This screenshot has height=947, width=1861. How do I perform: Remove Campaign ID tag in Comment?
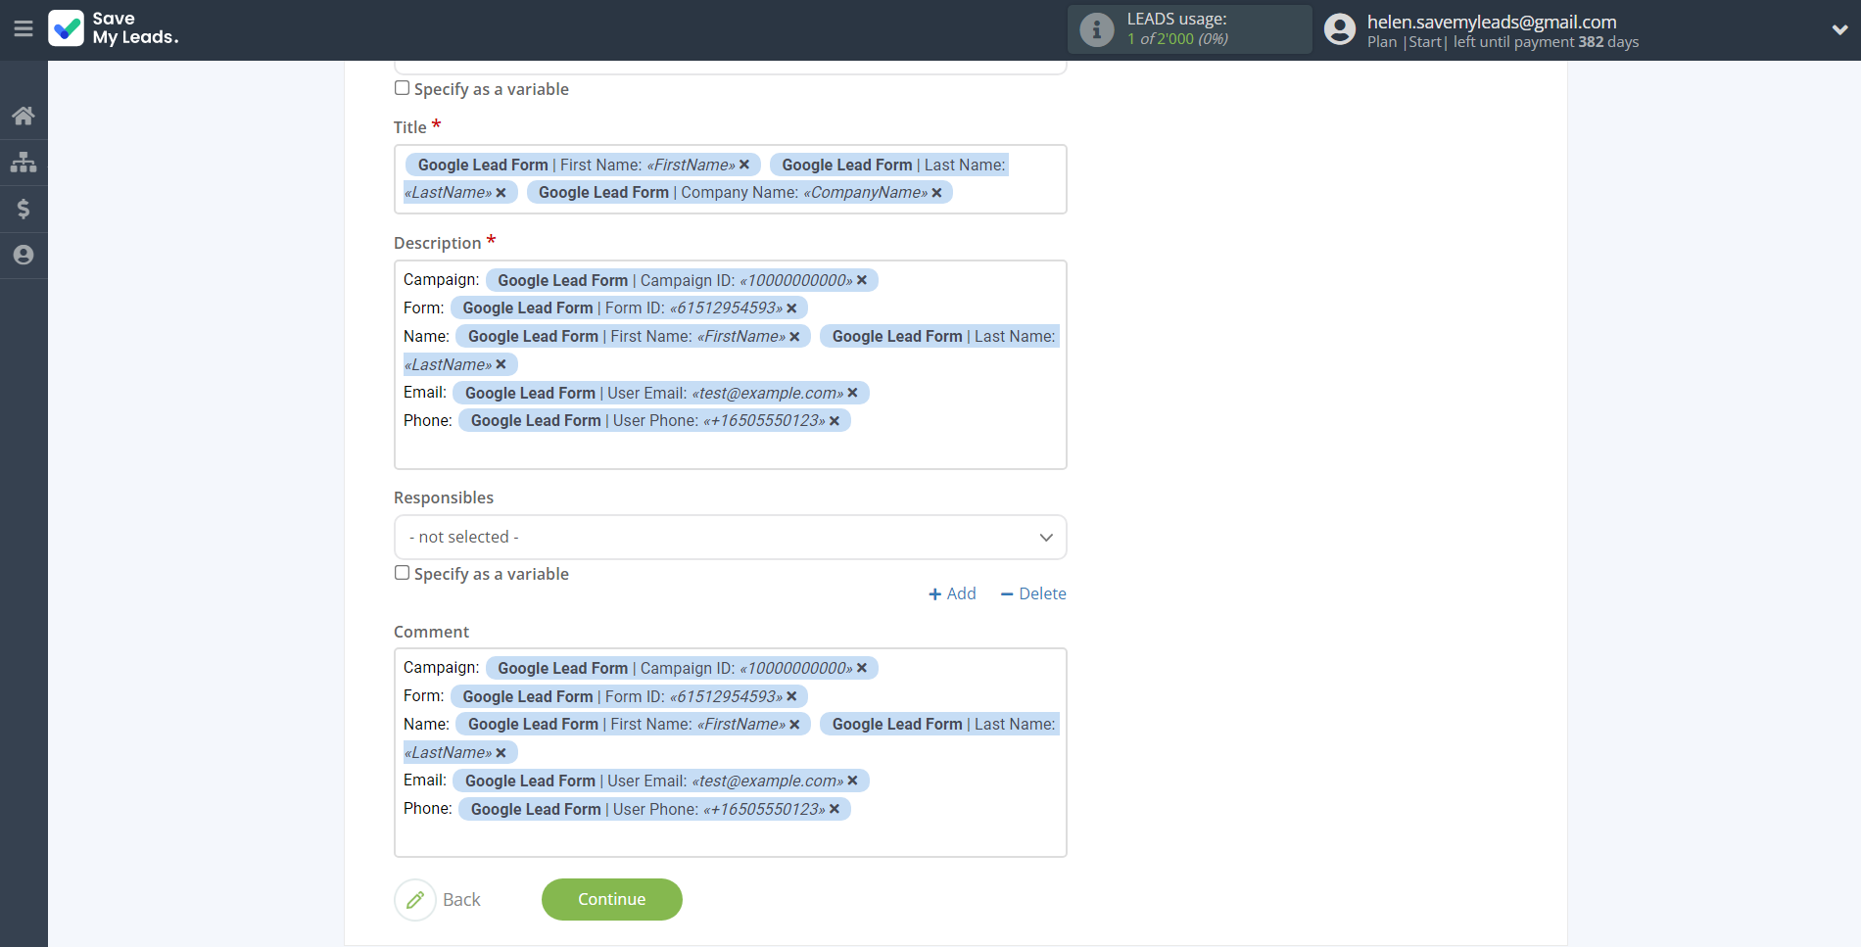point(862,668)
